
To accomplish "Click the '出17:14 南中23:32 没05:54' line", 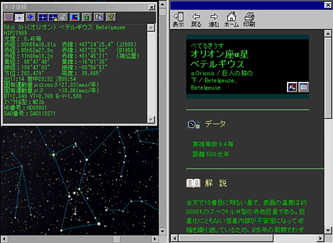I will [40, 79].
